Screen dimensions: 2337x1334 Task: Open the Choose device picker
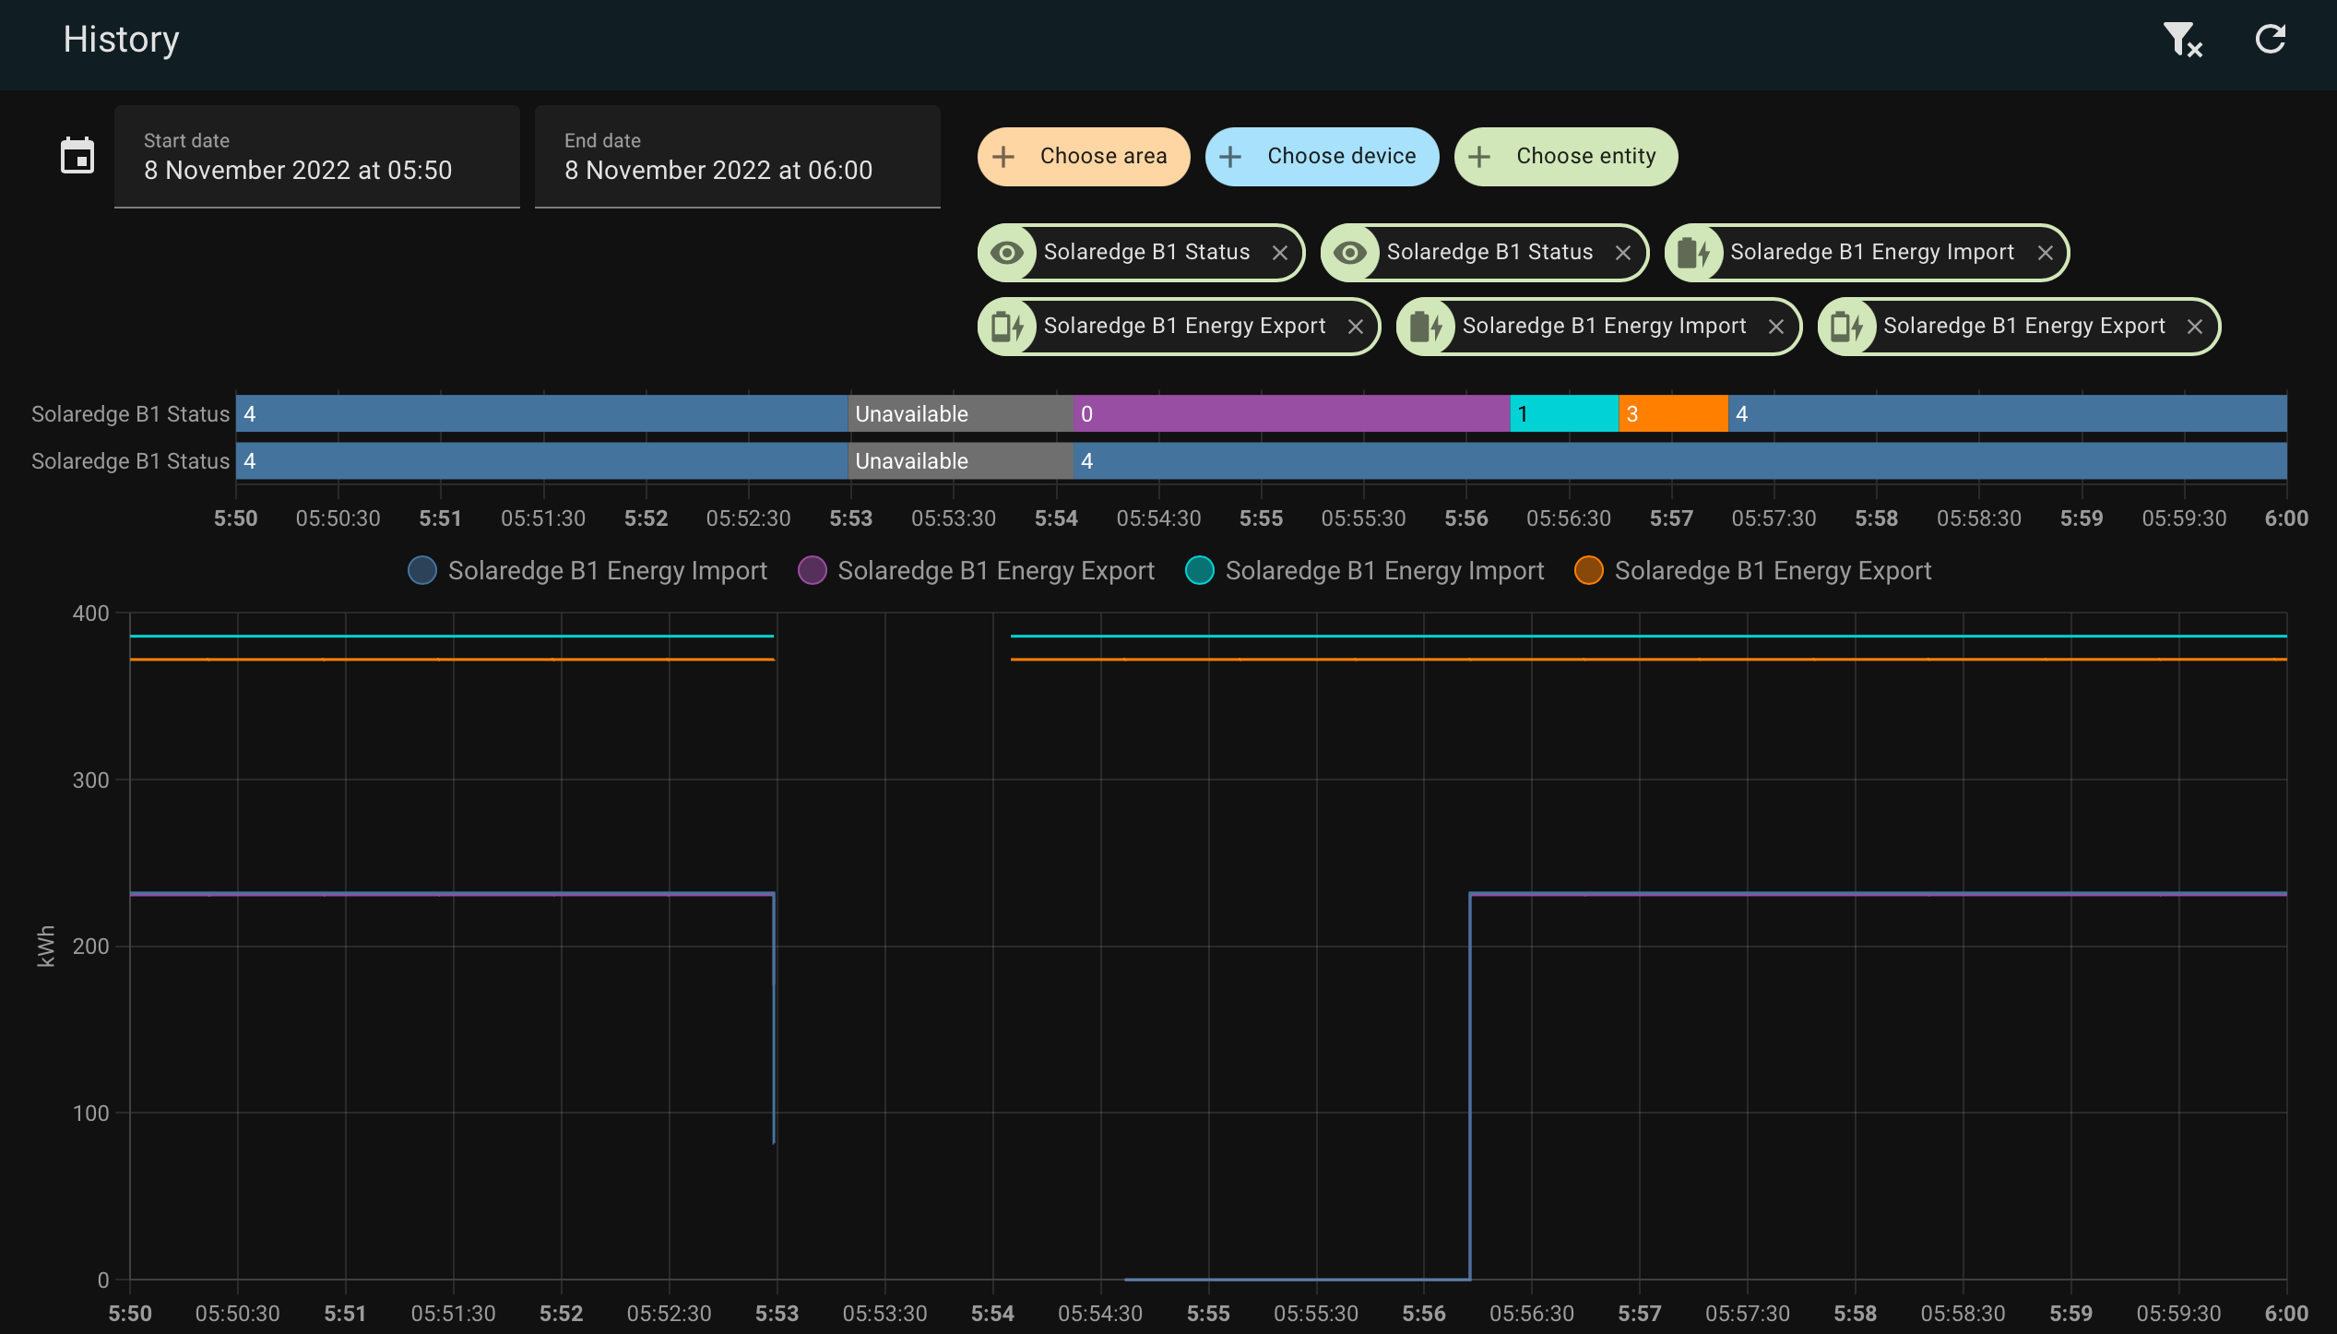tap(1322, 157)
